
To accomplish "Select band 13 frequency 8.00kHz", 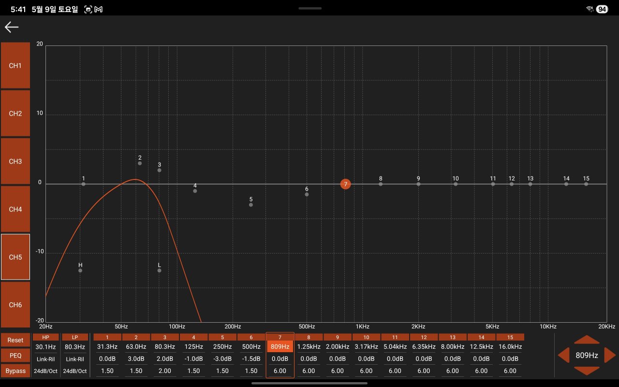I will tap(453, 347).
